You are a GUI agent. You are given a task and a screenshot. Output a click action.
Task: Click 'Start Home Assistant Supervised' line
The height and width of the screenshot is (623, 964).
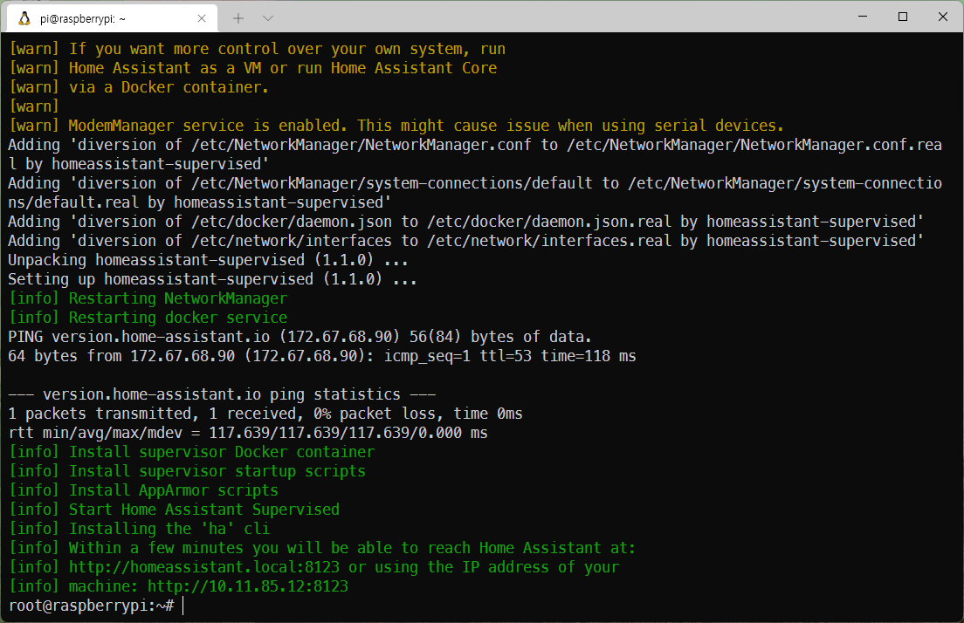174,510
